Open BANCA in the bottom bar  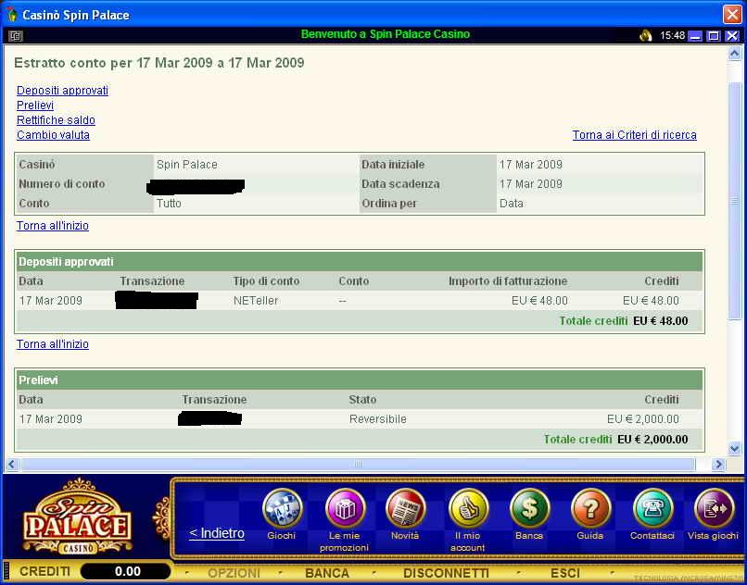[x=327, y=573]
